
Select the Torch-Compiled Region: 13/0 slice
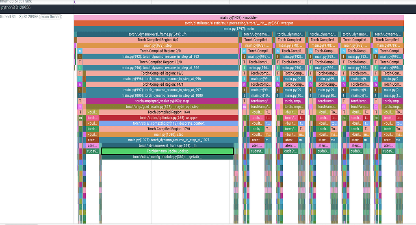(x=162, y=73)
